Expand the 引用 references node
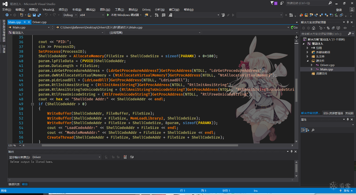The width and height of the screenshot is (356, 195). point(308,48)
